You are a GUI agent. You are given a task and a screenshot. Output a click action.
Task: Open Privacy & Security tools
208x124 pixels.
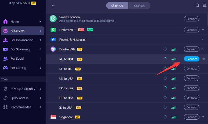22,89
